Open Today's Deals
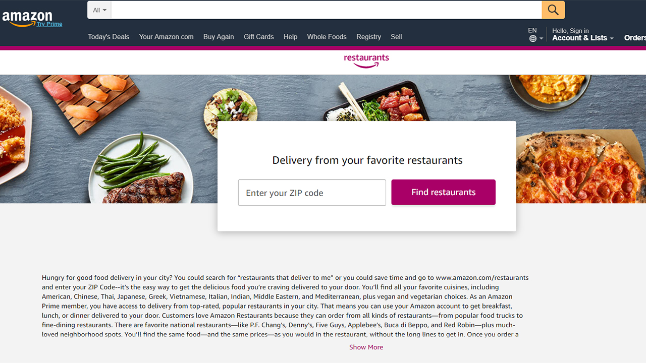The width and height of the screenshot is (646, 363). [109, 37]
